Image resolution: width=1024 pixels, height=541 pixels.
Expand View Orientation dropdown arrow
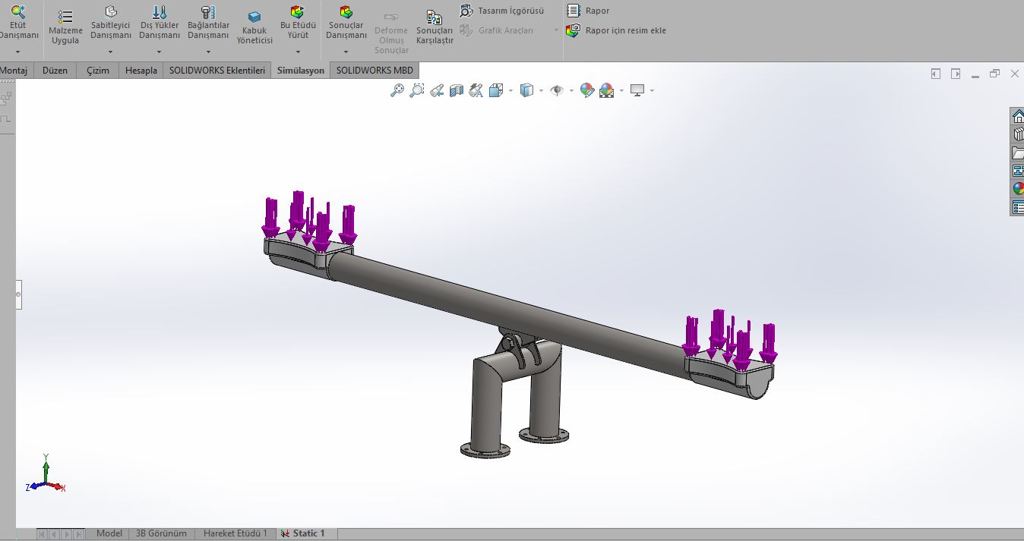[x=510, y=91]
